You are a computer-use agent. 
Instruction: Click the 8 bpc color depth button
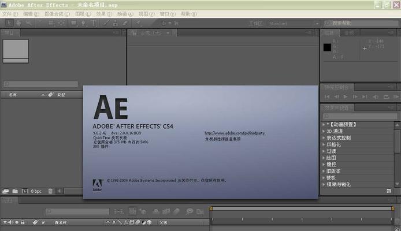(x=36, y=191)
